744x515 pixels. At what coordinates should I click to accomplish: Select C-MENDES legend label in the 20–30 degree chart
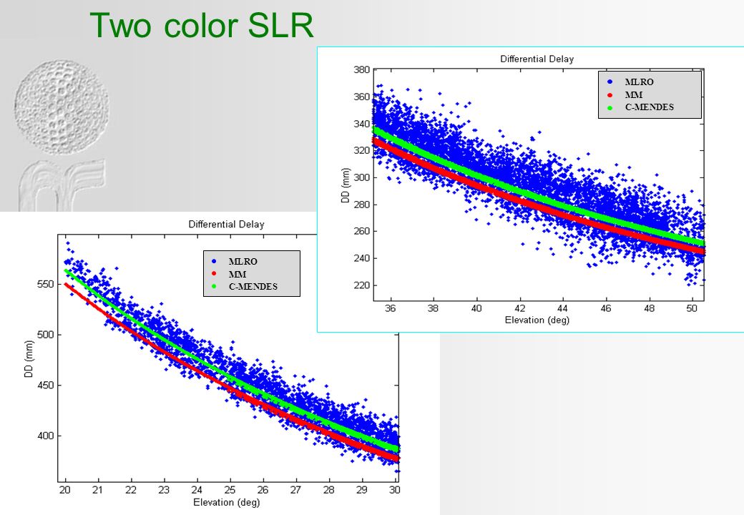(x=253, y=287)
